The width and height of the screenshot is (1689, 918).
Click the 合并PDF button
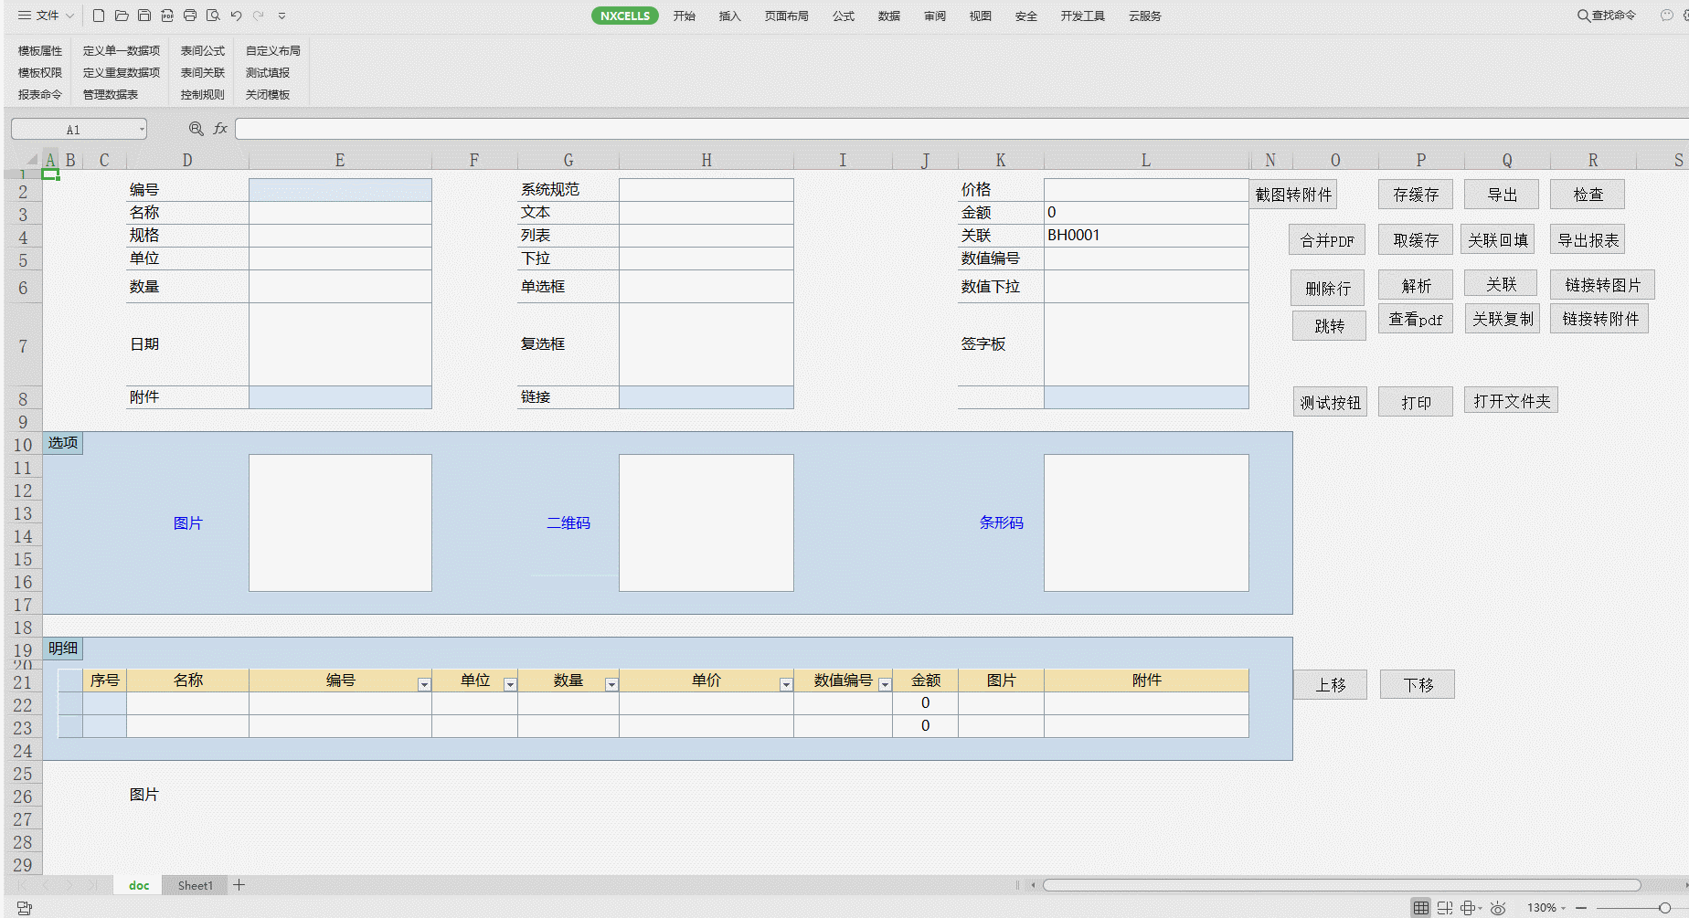tap(1327, 240)
